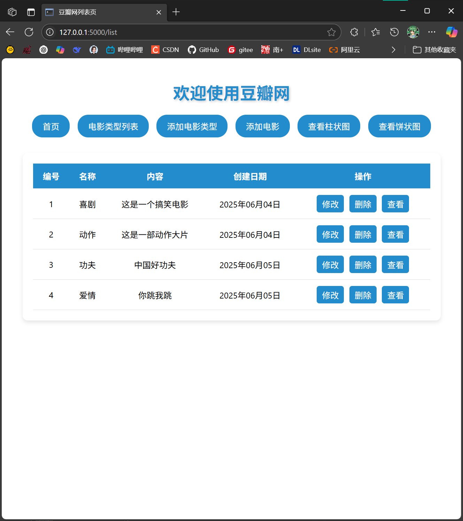The width and height of the screenshot is (463, 521).
Task: Launch Copilot from the toolbar
Action: 452,32
